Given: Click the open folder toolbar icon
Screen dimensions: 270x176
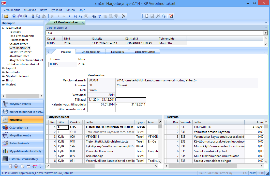Looking at the screenshot, I should 6,16.
